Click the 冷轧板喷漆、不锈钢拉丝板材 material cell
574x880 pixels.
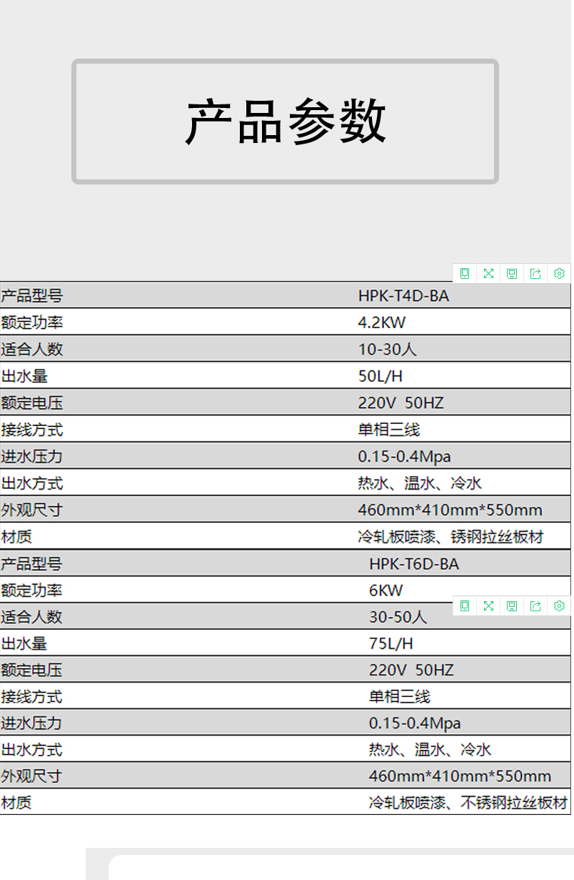(468, 802)
